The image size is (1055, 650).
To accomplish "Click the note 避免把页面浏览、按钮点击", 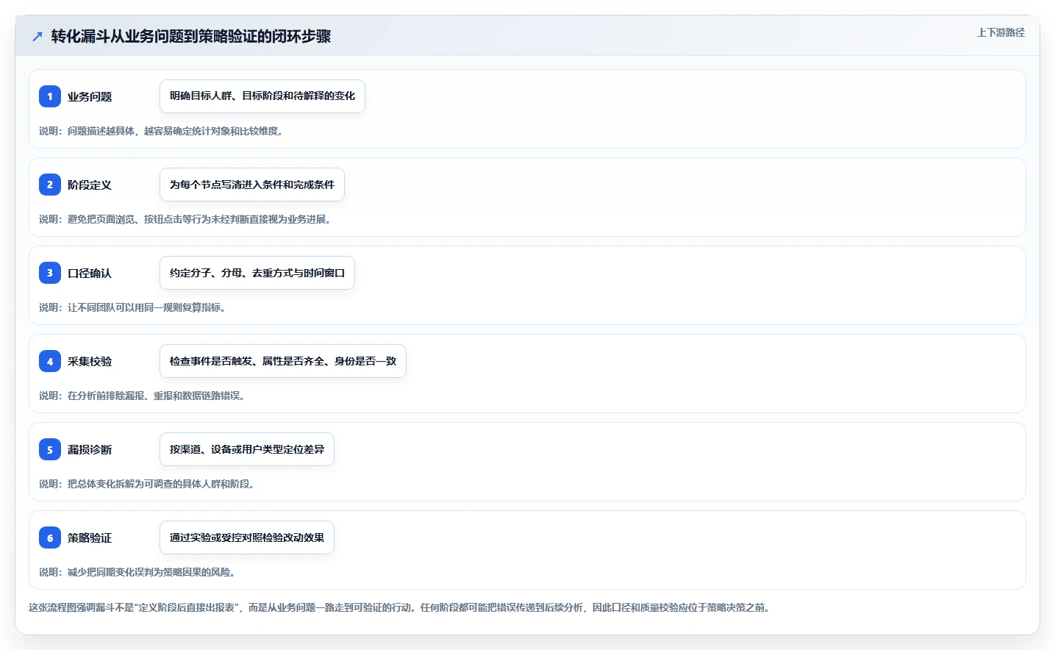I will click(185, 219).
